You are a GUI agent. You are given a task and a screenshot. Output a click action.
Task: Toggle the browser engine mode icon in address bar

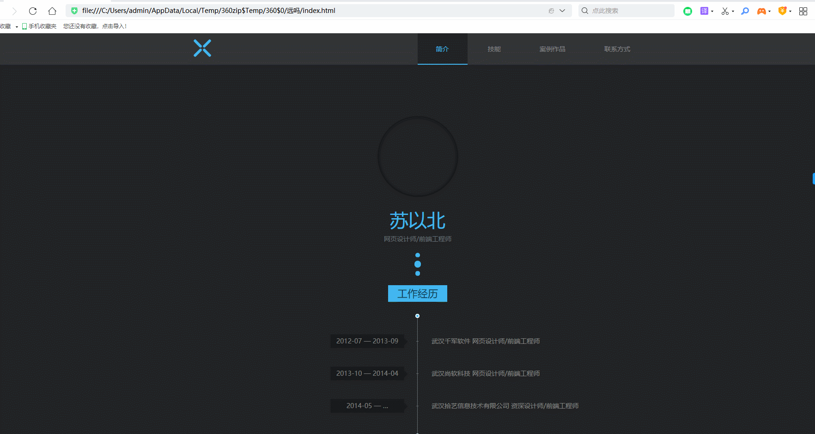[x=551, y=11]
